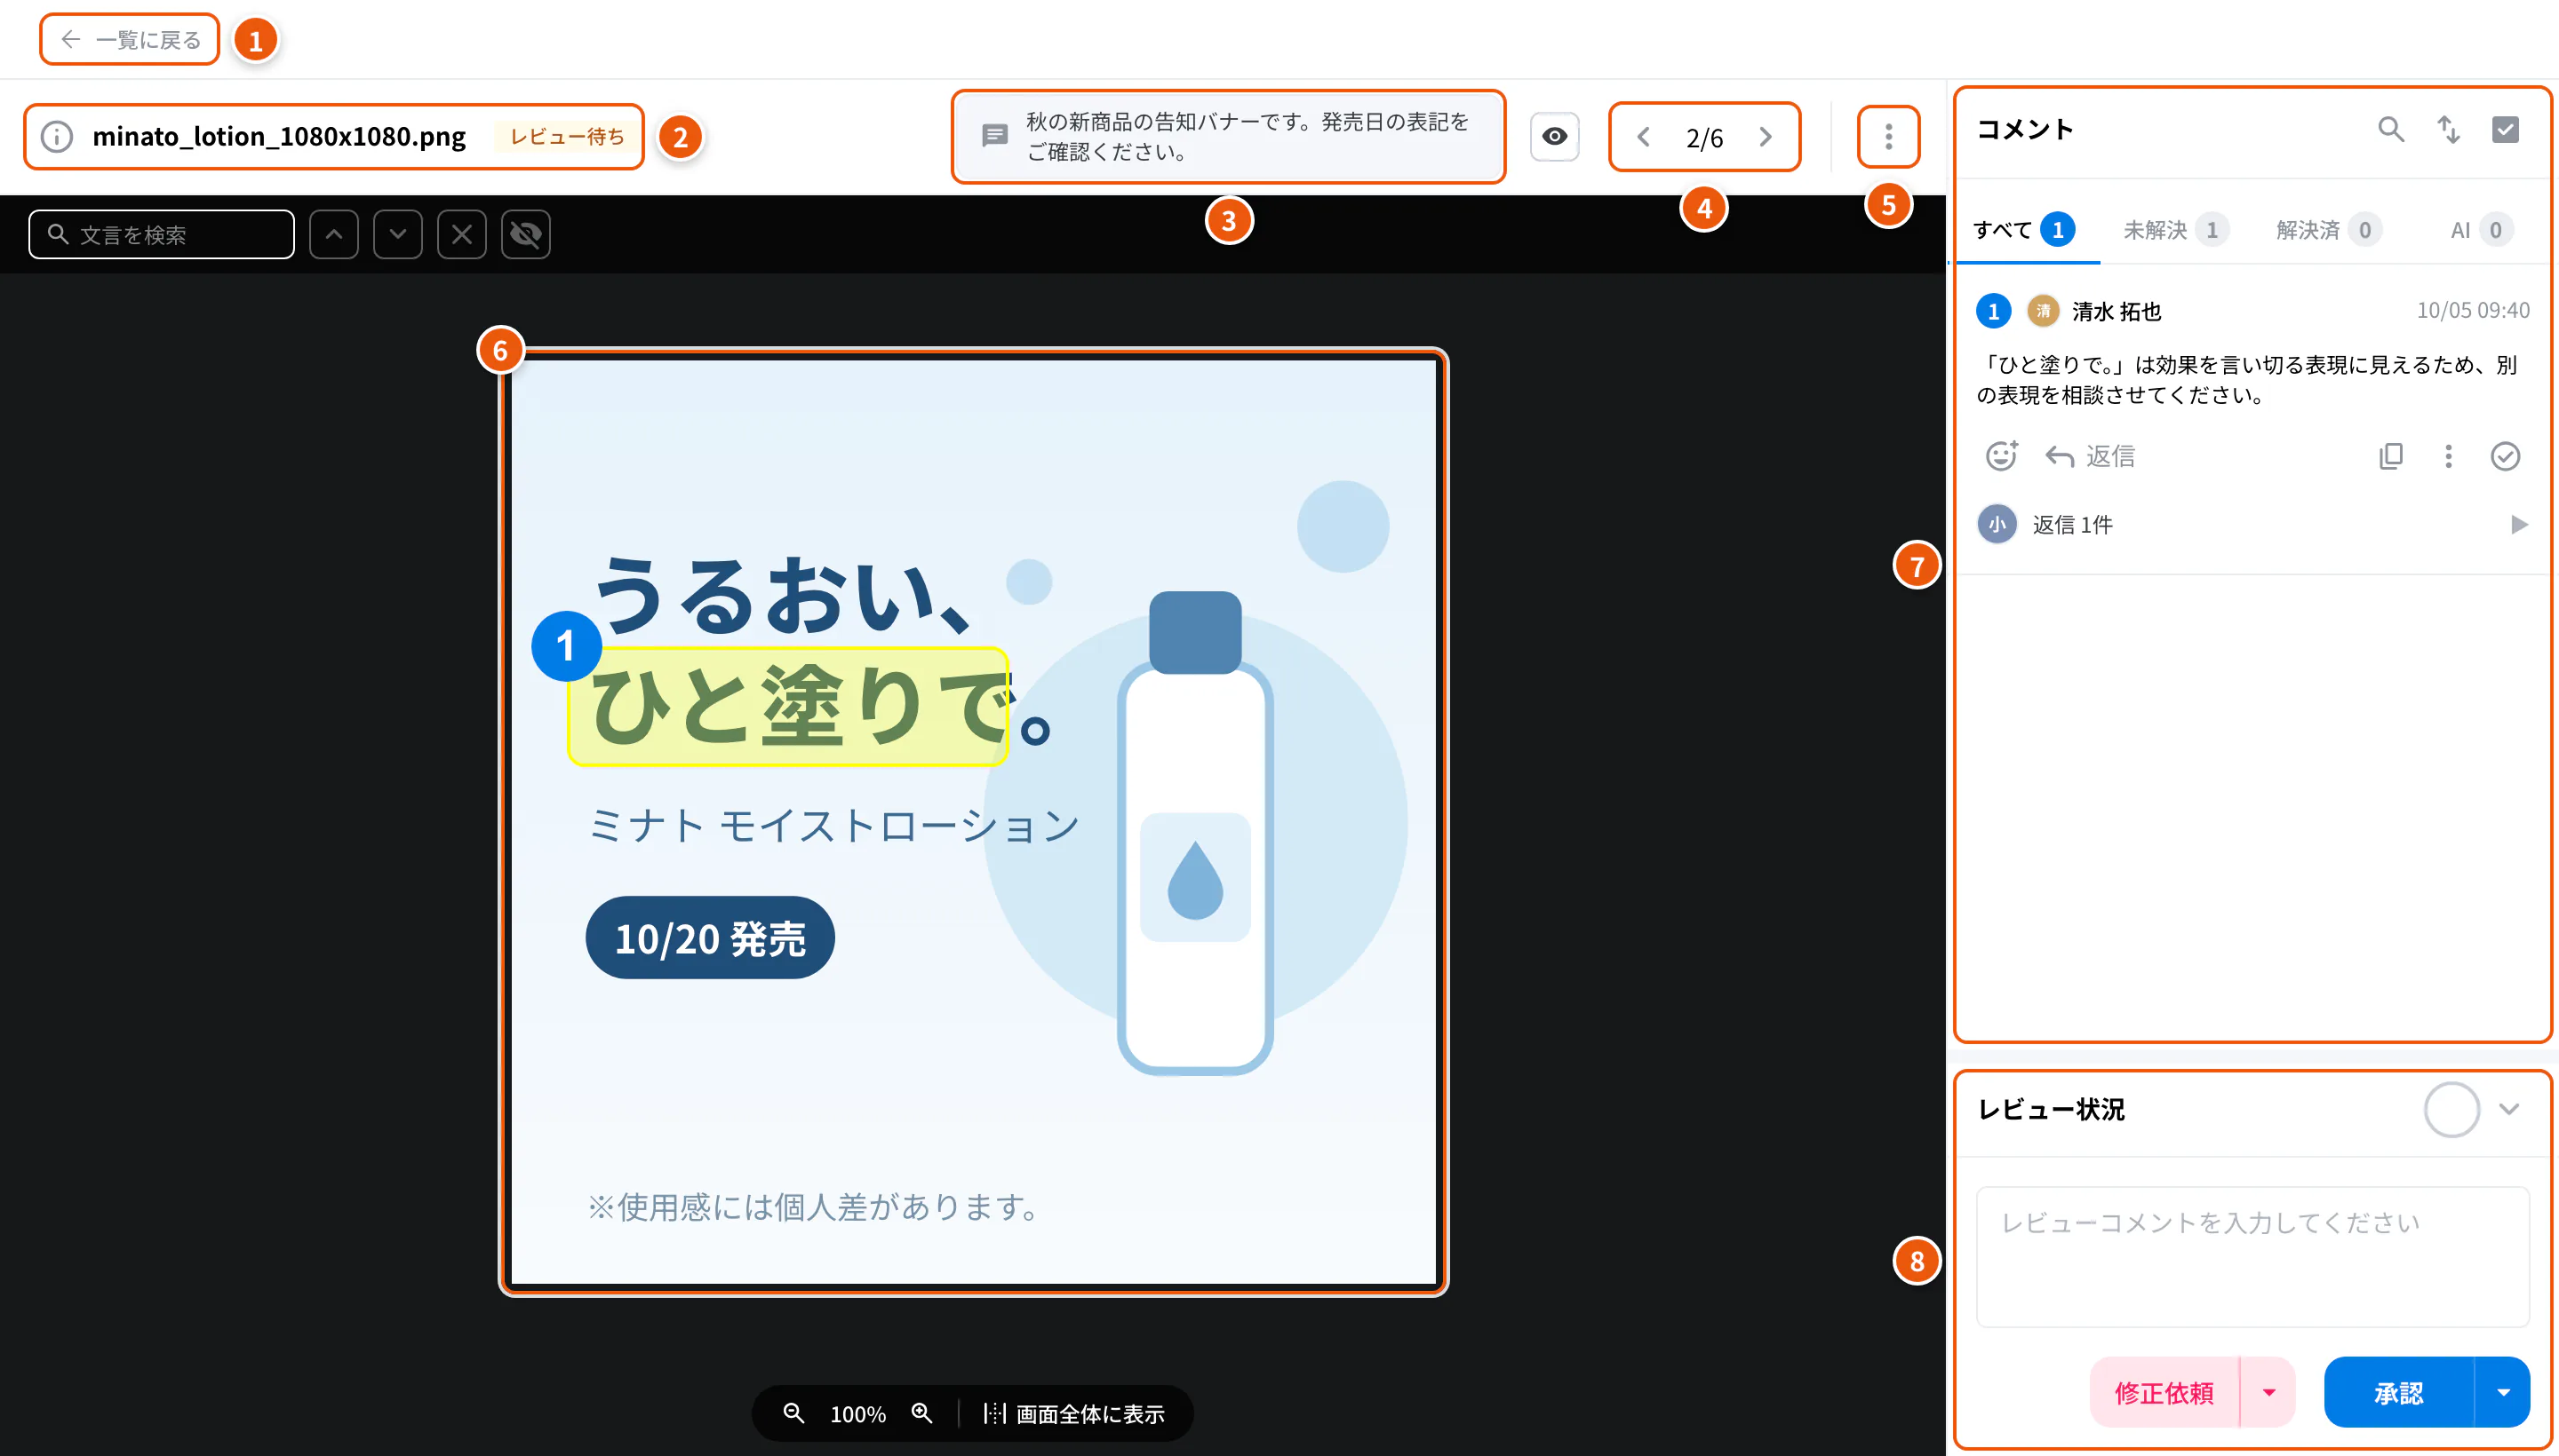Click the numbered 1 badge in the comment list
2559x1456 pixels.
pyautogui.click(x=1993, y=311)
